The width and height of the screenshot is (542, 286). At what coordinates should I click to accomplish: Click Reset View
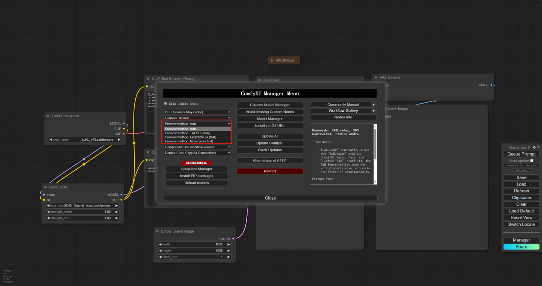(x=521, y=218)
